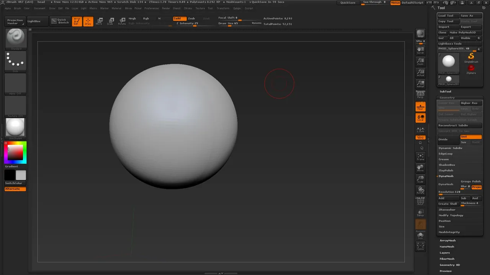
Task: Click the Xpose icon
Action: point(420,246)
